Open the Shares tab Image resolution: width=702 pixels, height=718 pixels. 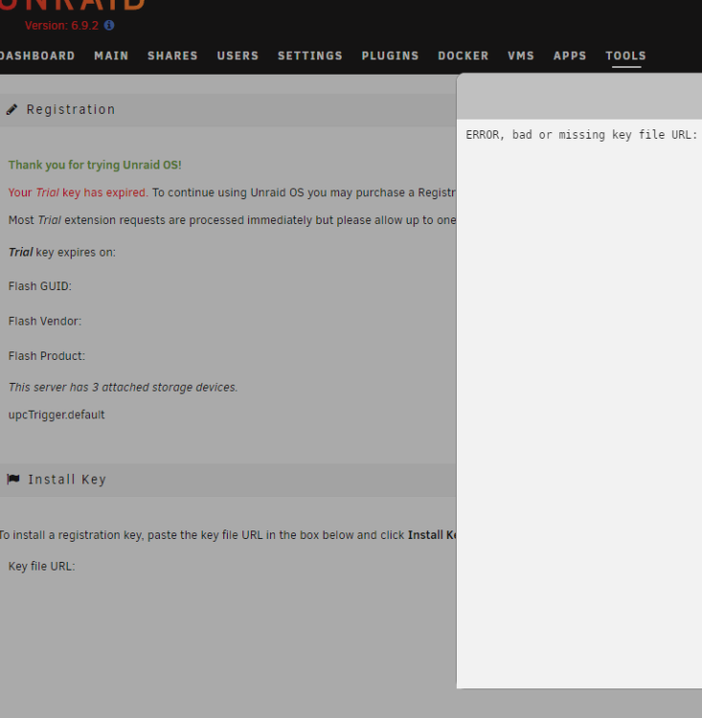[x=172, y=56]
